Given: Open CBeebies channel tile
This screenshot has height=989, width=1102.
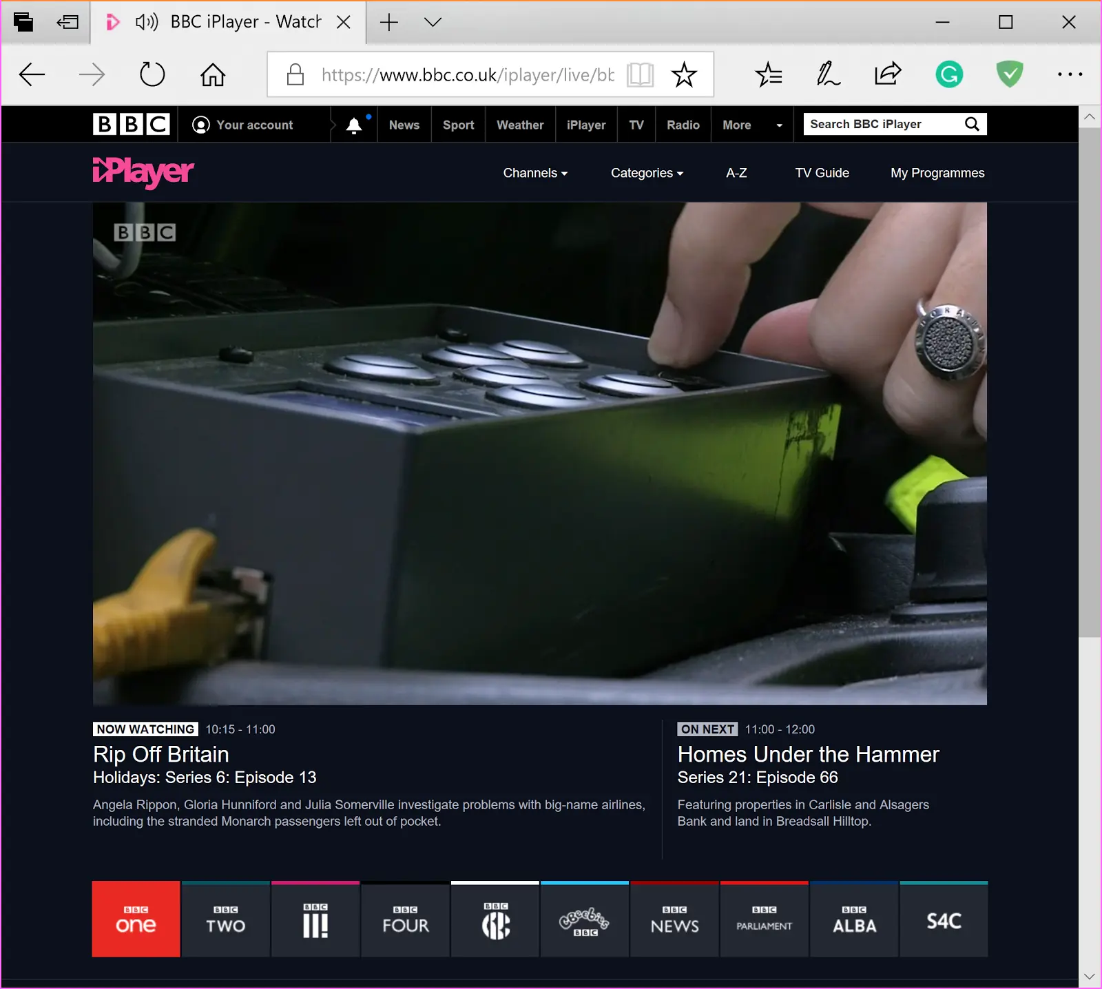Looking at the screenshot, I should (x=585, y=919).
